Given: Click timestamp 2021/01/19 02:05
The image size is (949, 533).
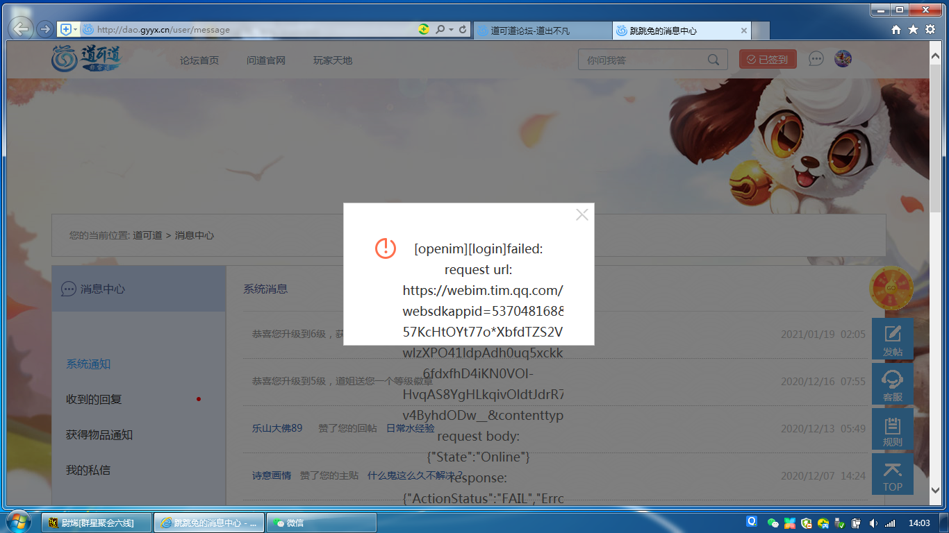Looking at the screenshot, I should coord(823,334).
